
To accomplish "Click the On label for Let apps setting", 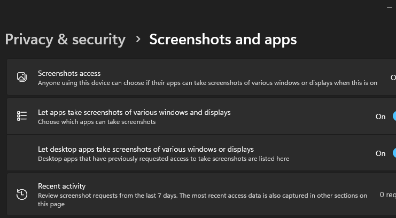I will click(x=381, y=116).
